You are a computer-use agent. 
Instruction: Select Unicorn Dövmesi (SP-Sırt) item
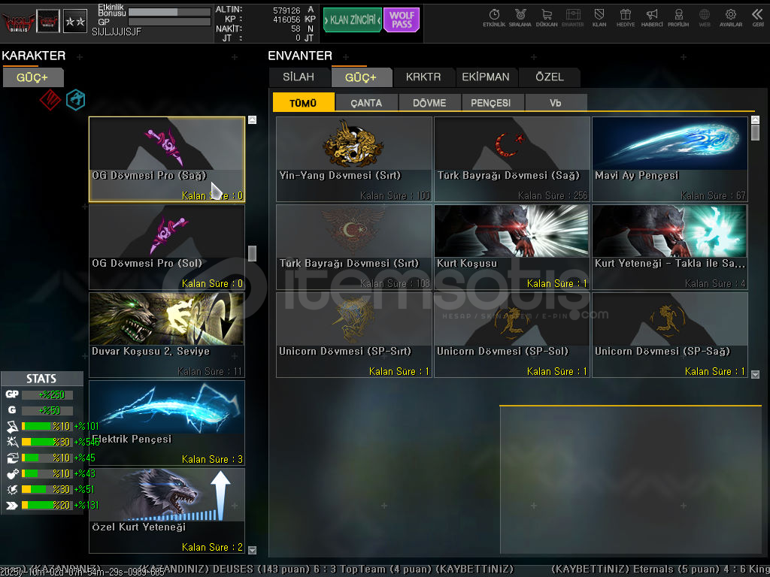(x=354, y=334)
